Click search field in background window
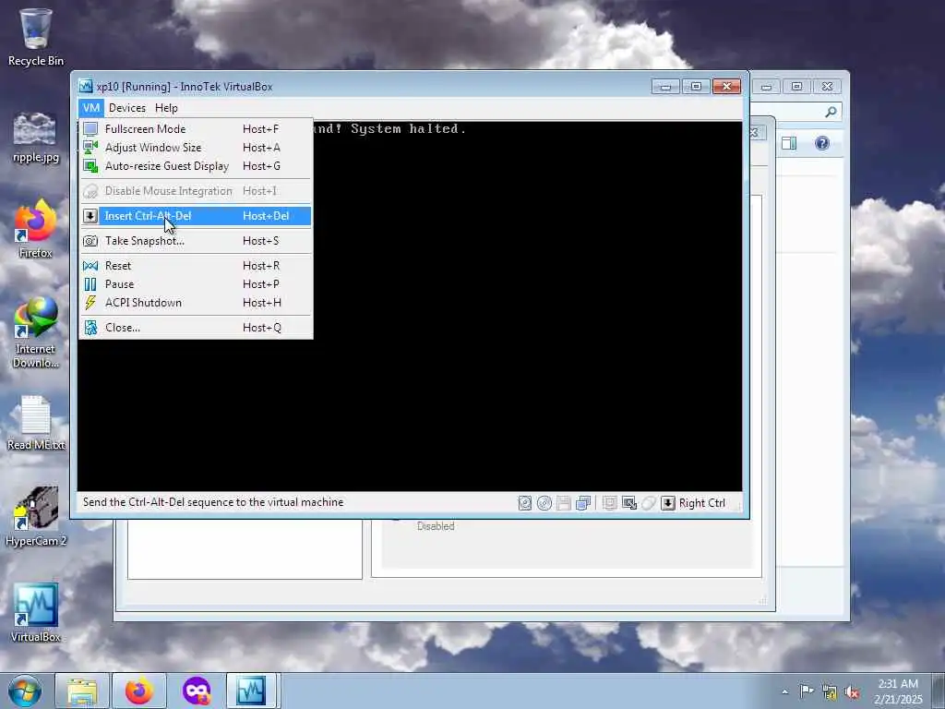The image size is (945, 709). click(x=796, y=112)
